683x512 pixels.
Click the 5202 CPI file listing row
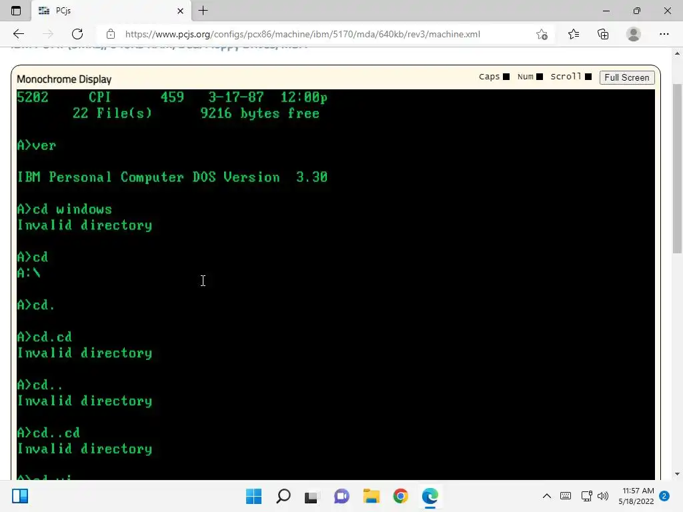pyautogui.click(x=172, y=97)
